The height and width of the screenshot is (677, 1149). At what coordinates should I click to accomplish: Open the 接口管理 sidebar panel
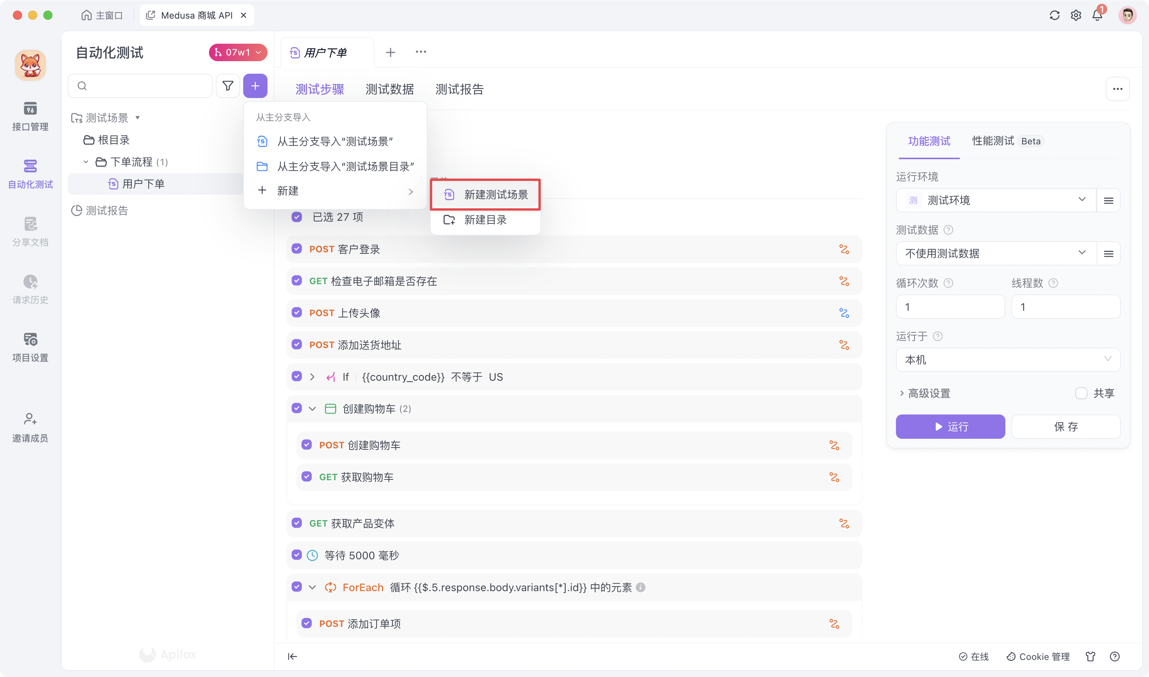[x=30, y=115]
